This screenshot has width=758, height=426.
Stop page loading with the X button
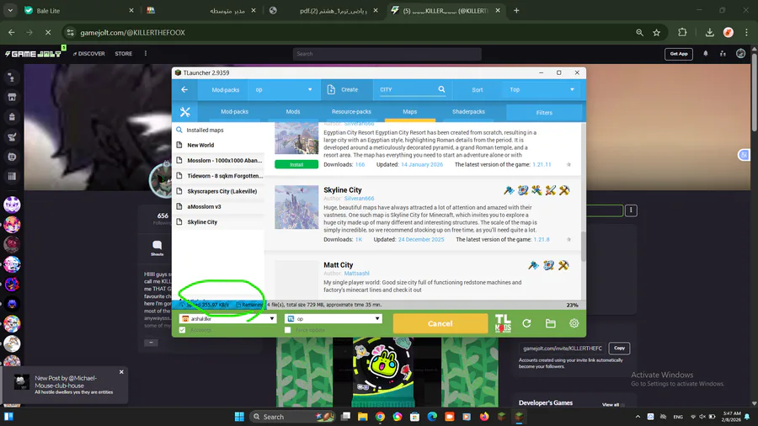pos(48,32)
